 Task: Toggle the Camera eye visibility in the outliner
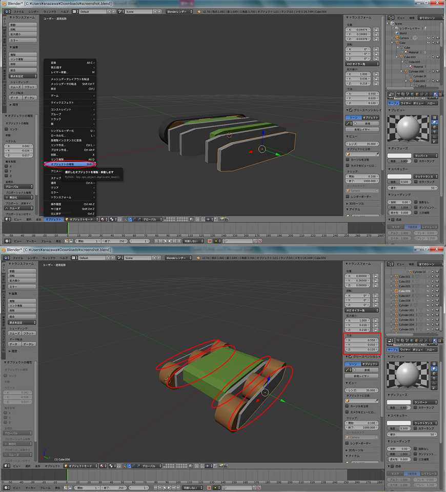pos(428,38)
